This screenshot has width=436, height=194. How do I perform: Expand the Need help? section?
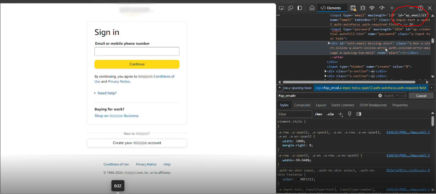105,93
